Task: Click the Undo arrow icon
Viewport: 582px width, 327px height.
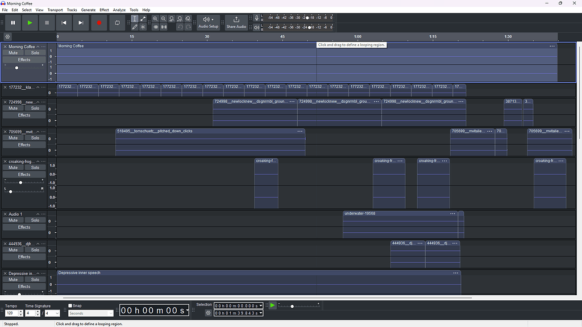Action: point(180,27)
